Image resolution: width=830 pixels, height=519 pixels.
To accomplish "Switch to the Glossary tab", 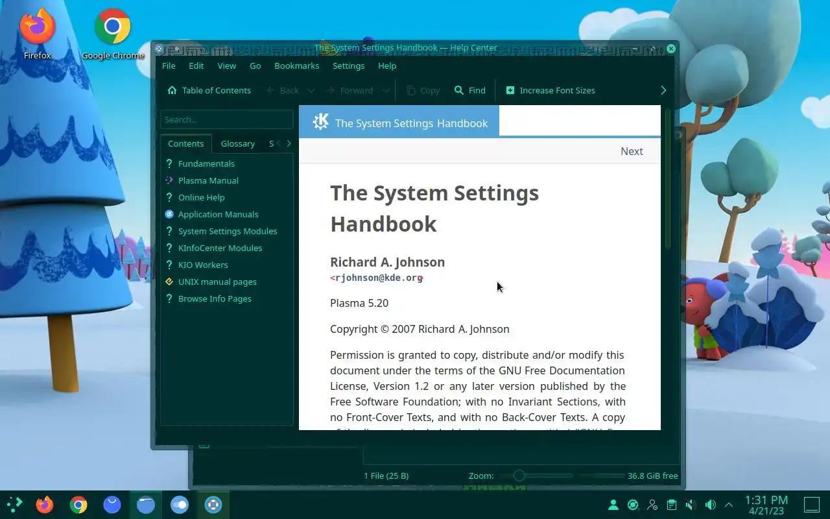I will tap(238, 143).
